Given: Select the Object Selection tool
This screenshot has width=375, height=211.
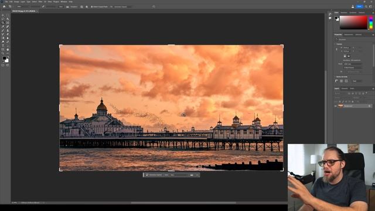Looking at the screenshot, I should pyautogui.click(x=8, y=19).
